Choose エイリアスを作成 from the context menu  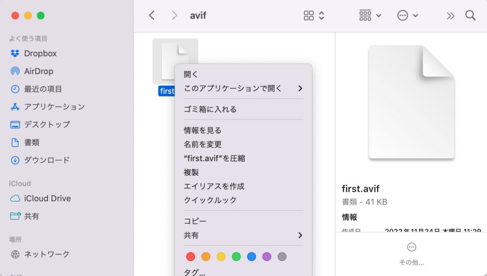243,186
